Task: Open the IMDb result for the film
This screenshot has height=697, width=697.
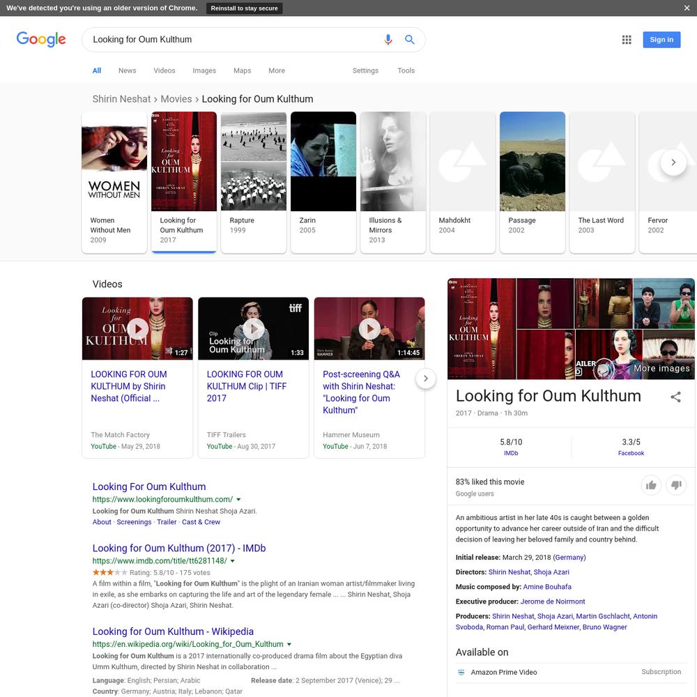Action: click(x=179, y=548)
